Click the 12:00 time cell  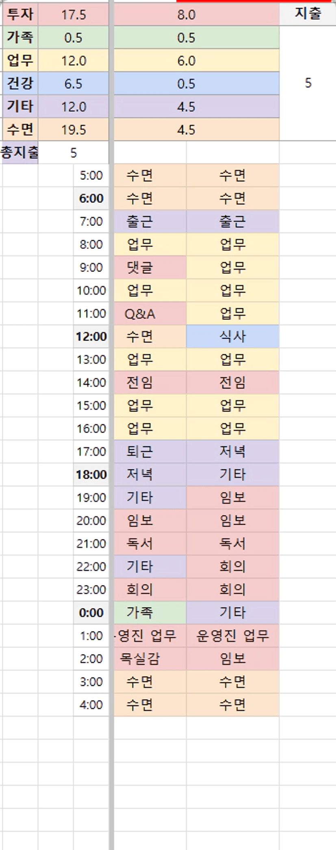pyautogui.click(x=91, y=336)
